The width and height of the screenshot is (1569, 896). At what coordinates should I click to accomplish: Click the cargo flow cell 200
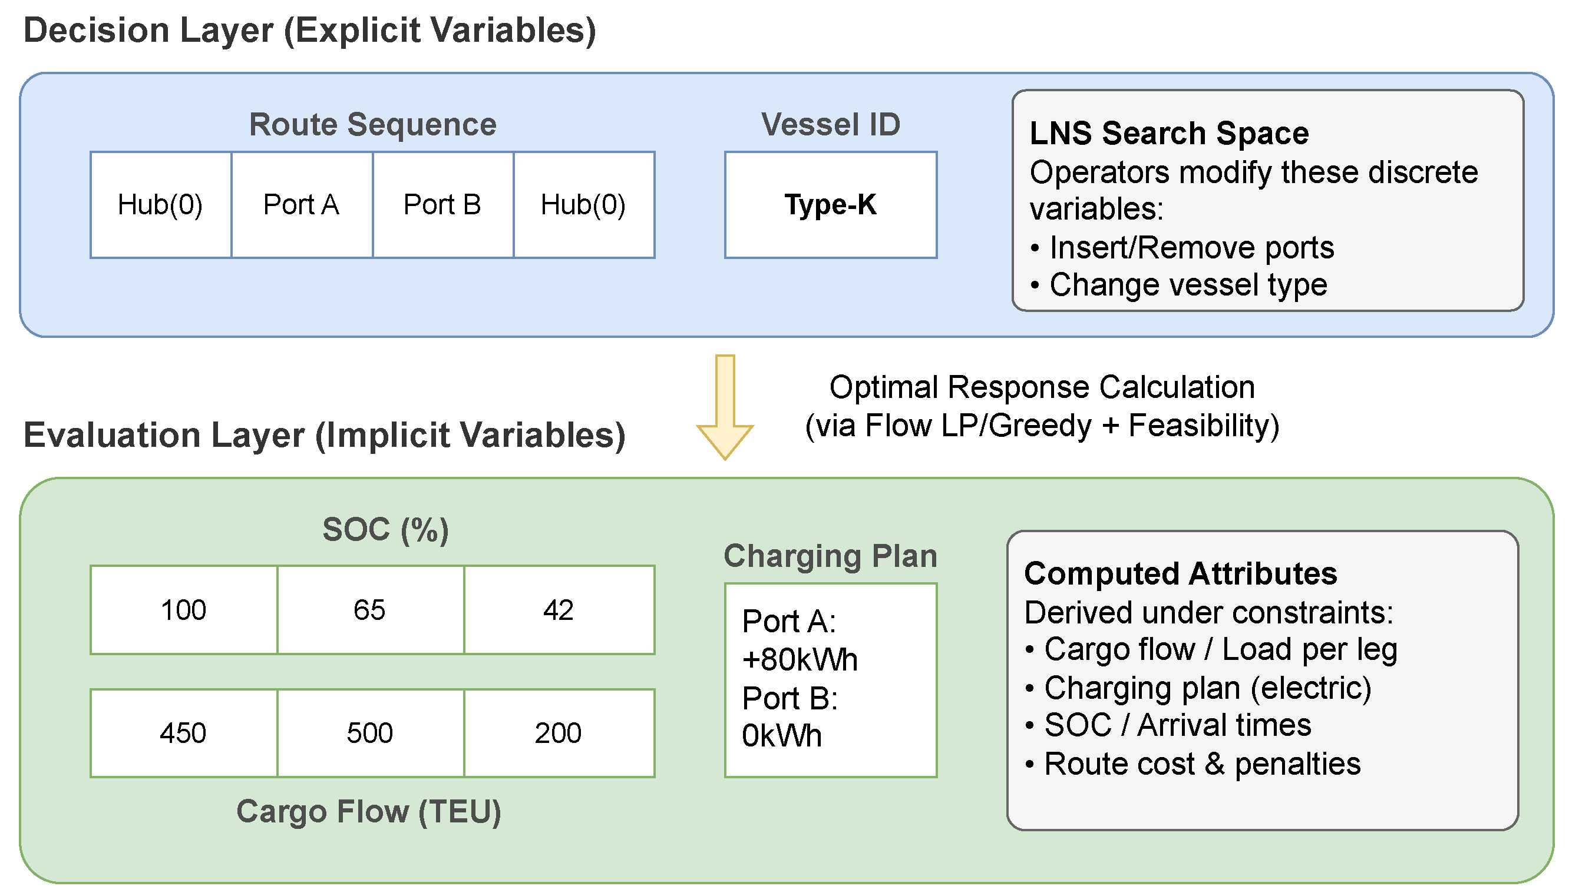(559, 733)
